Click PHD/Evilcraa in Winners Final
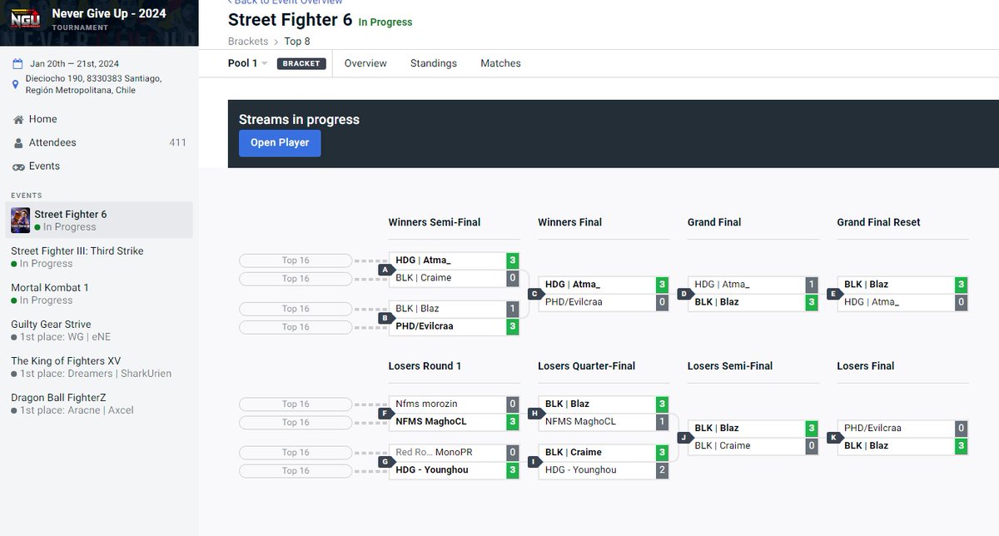Screen dimensions: 999x536 598,303
